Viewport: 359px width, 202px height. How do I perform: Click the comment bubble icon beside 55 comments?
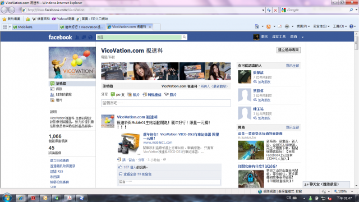point(121,175)
